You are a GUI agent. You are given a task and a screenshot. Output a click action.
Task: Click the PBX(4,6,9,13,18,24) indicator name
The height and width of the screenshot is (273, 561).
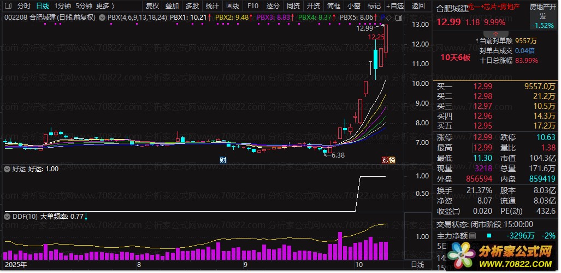click(138, 17)
